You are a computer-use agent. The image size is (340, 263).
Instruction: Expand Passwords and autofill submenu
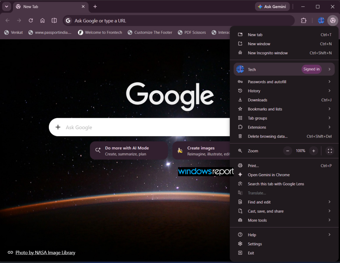pyautogui.click(x=284, y=82)
